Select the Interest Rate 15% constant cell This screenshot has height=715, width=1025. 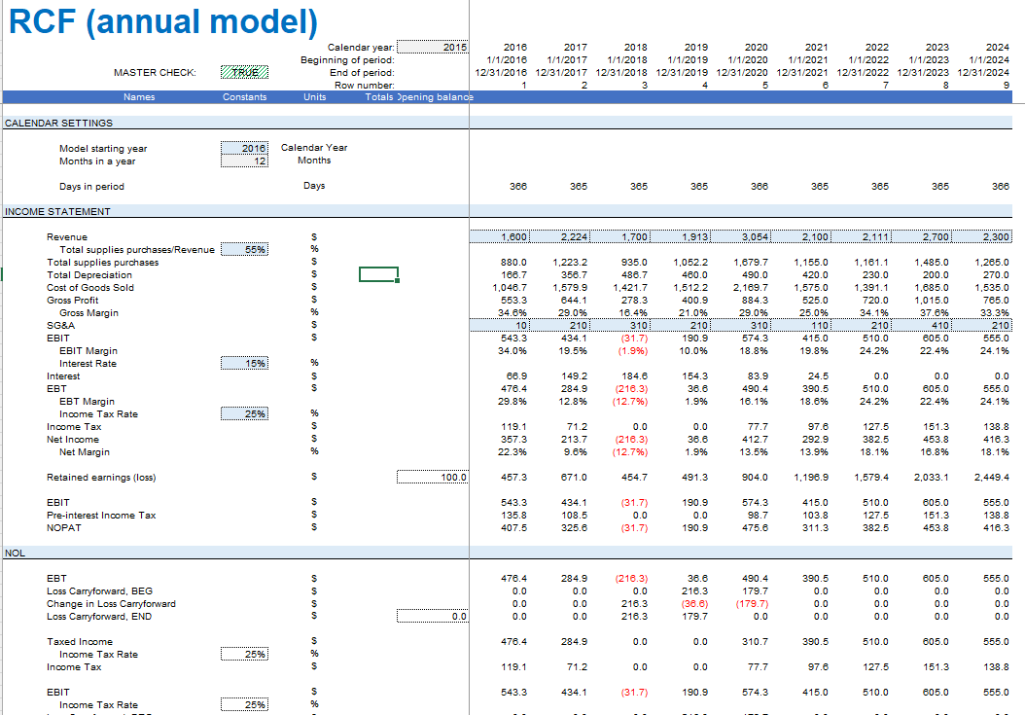(x=244, y=364)
